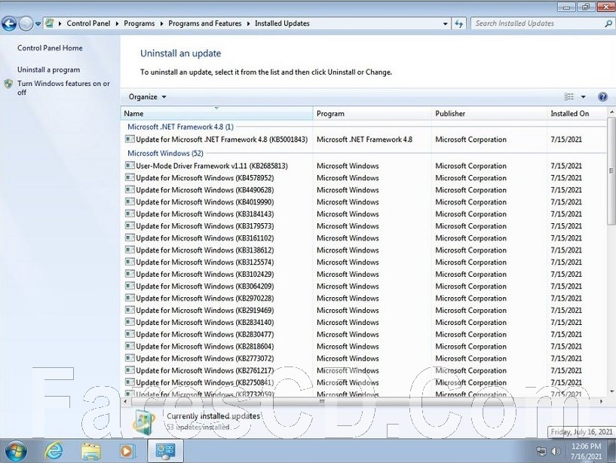Click the Installed Updates breadcrumb segment

[x=282, y=23]
